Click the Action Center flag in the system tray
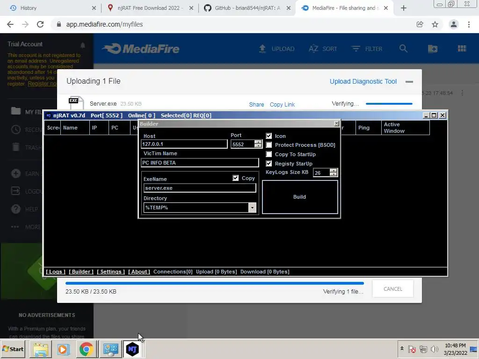479x359 pixels. [x=412, y=349]
